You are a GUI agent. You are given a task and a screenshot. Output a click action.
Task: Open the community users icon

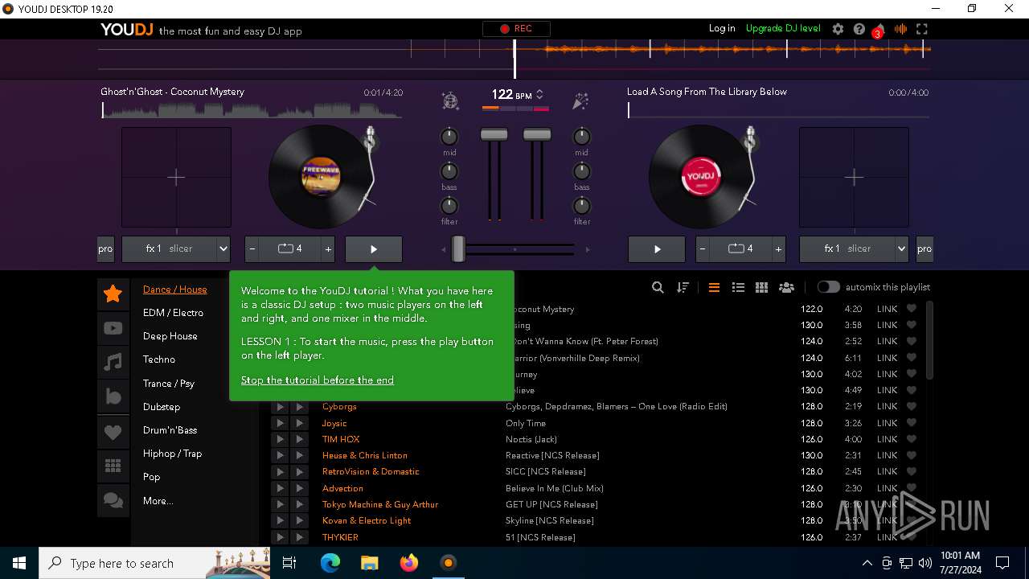pos(786,287)
